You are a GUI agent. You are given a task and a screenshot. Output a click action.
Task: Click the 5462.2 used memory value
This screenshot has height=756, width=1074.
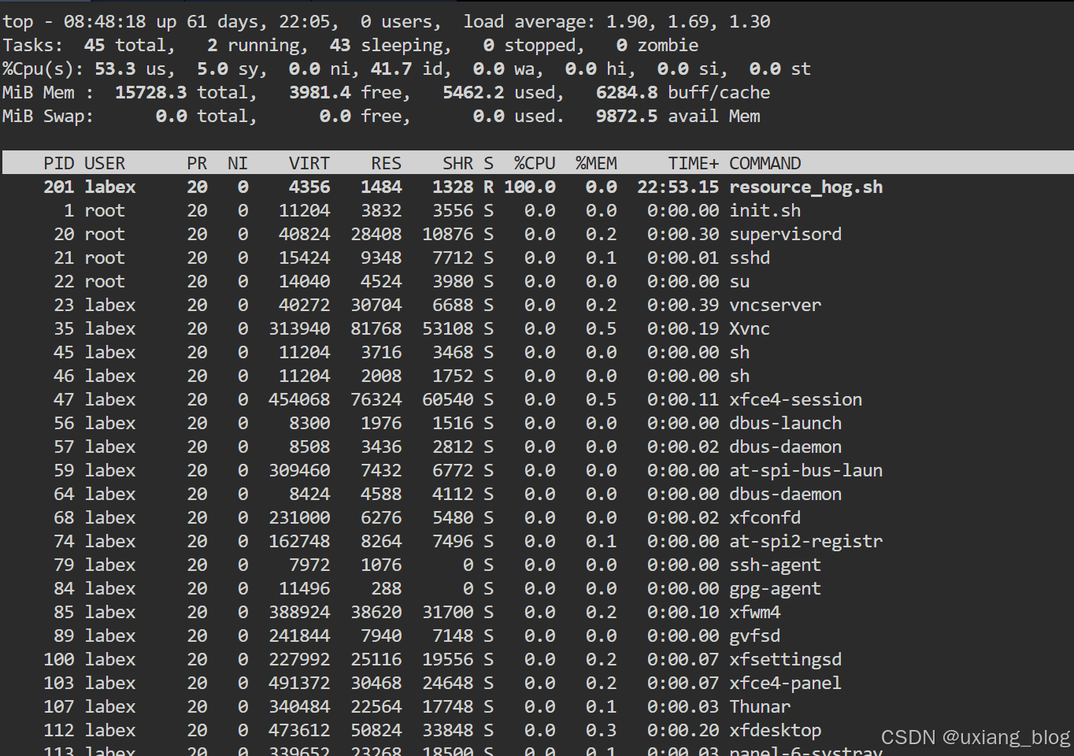(473, 93)
